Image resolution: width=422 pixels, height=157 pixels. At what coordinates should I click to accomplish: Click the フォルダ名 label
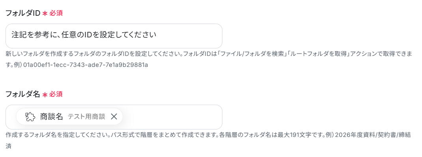[x=23, y=94]
